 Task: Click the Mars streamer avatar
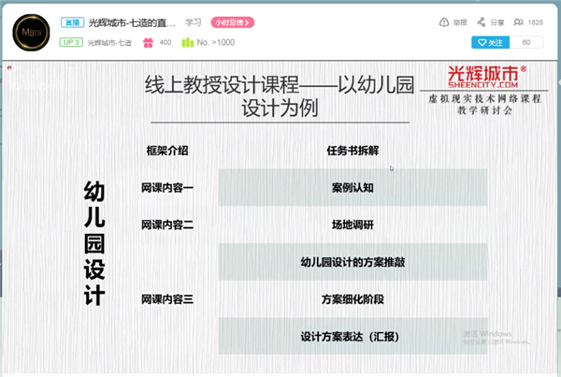(x=32, y=32)
